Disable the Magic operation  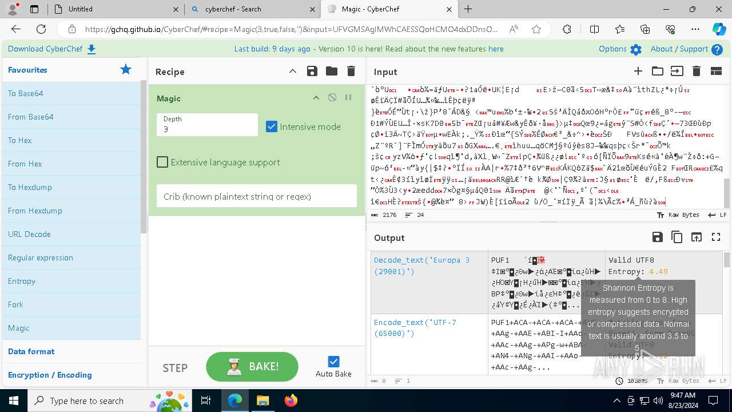click(332, 97)
